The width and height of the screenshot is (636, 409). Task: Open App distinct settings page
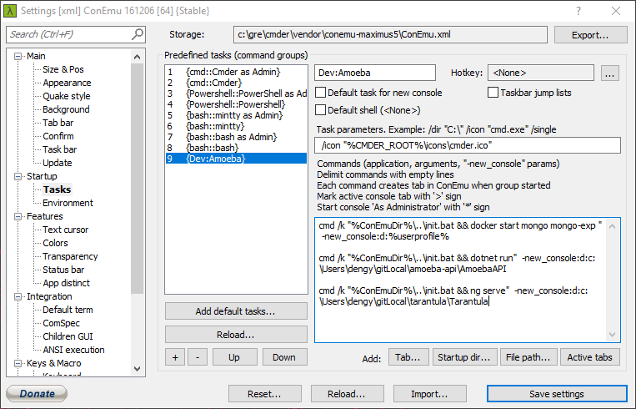[66, 284]
